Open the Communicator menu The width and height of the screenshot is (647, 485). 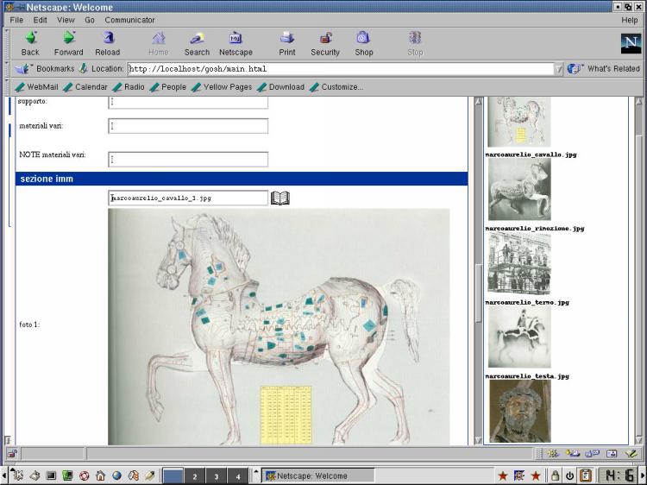point(129,20)
